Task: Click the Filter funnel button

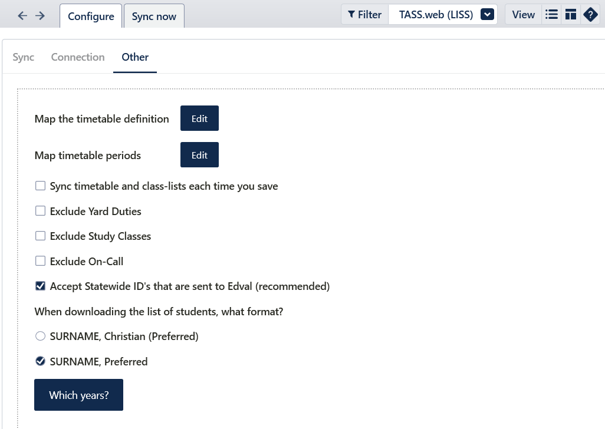Action: (364, 15)
